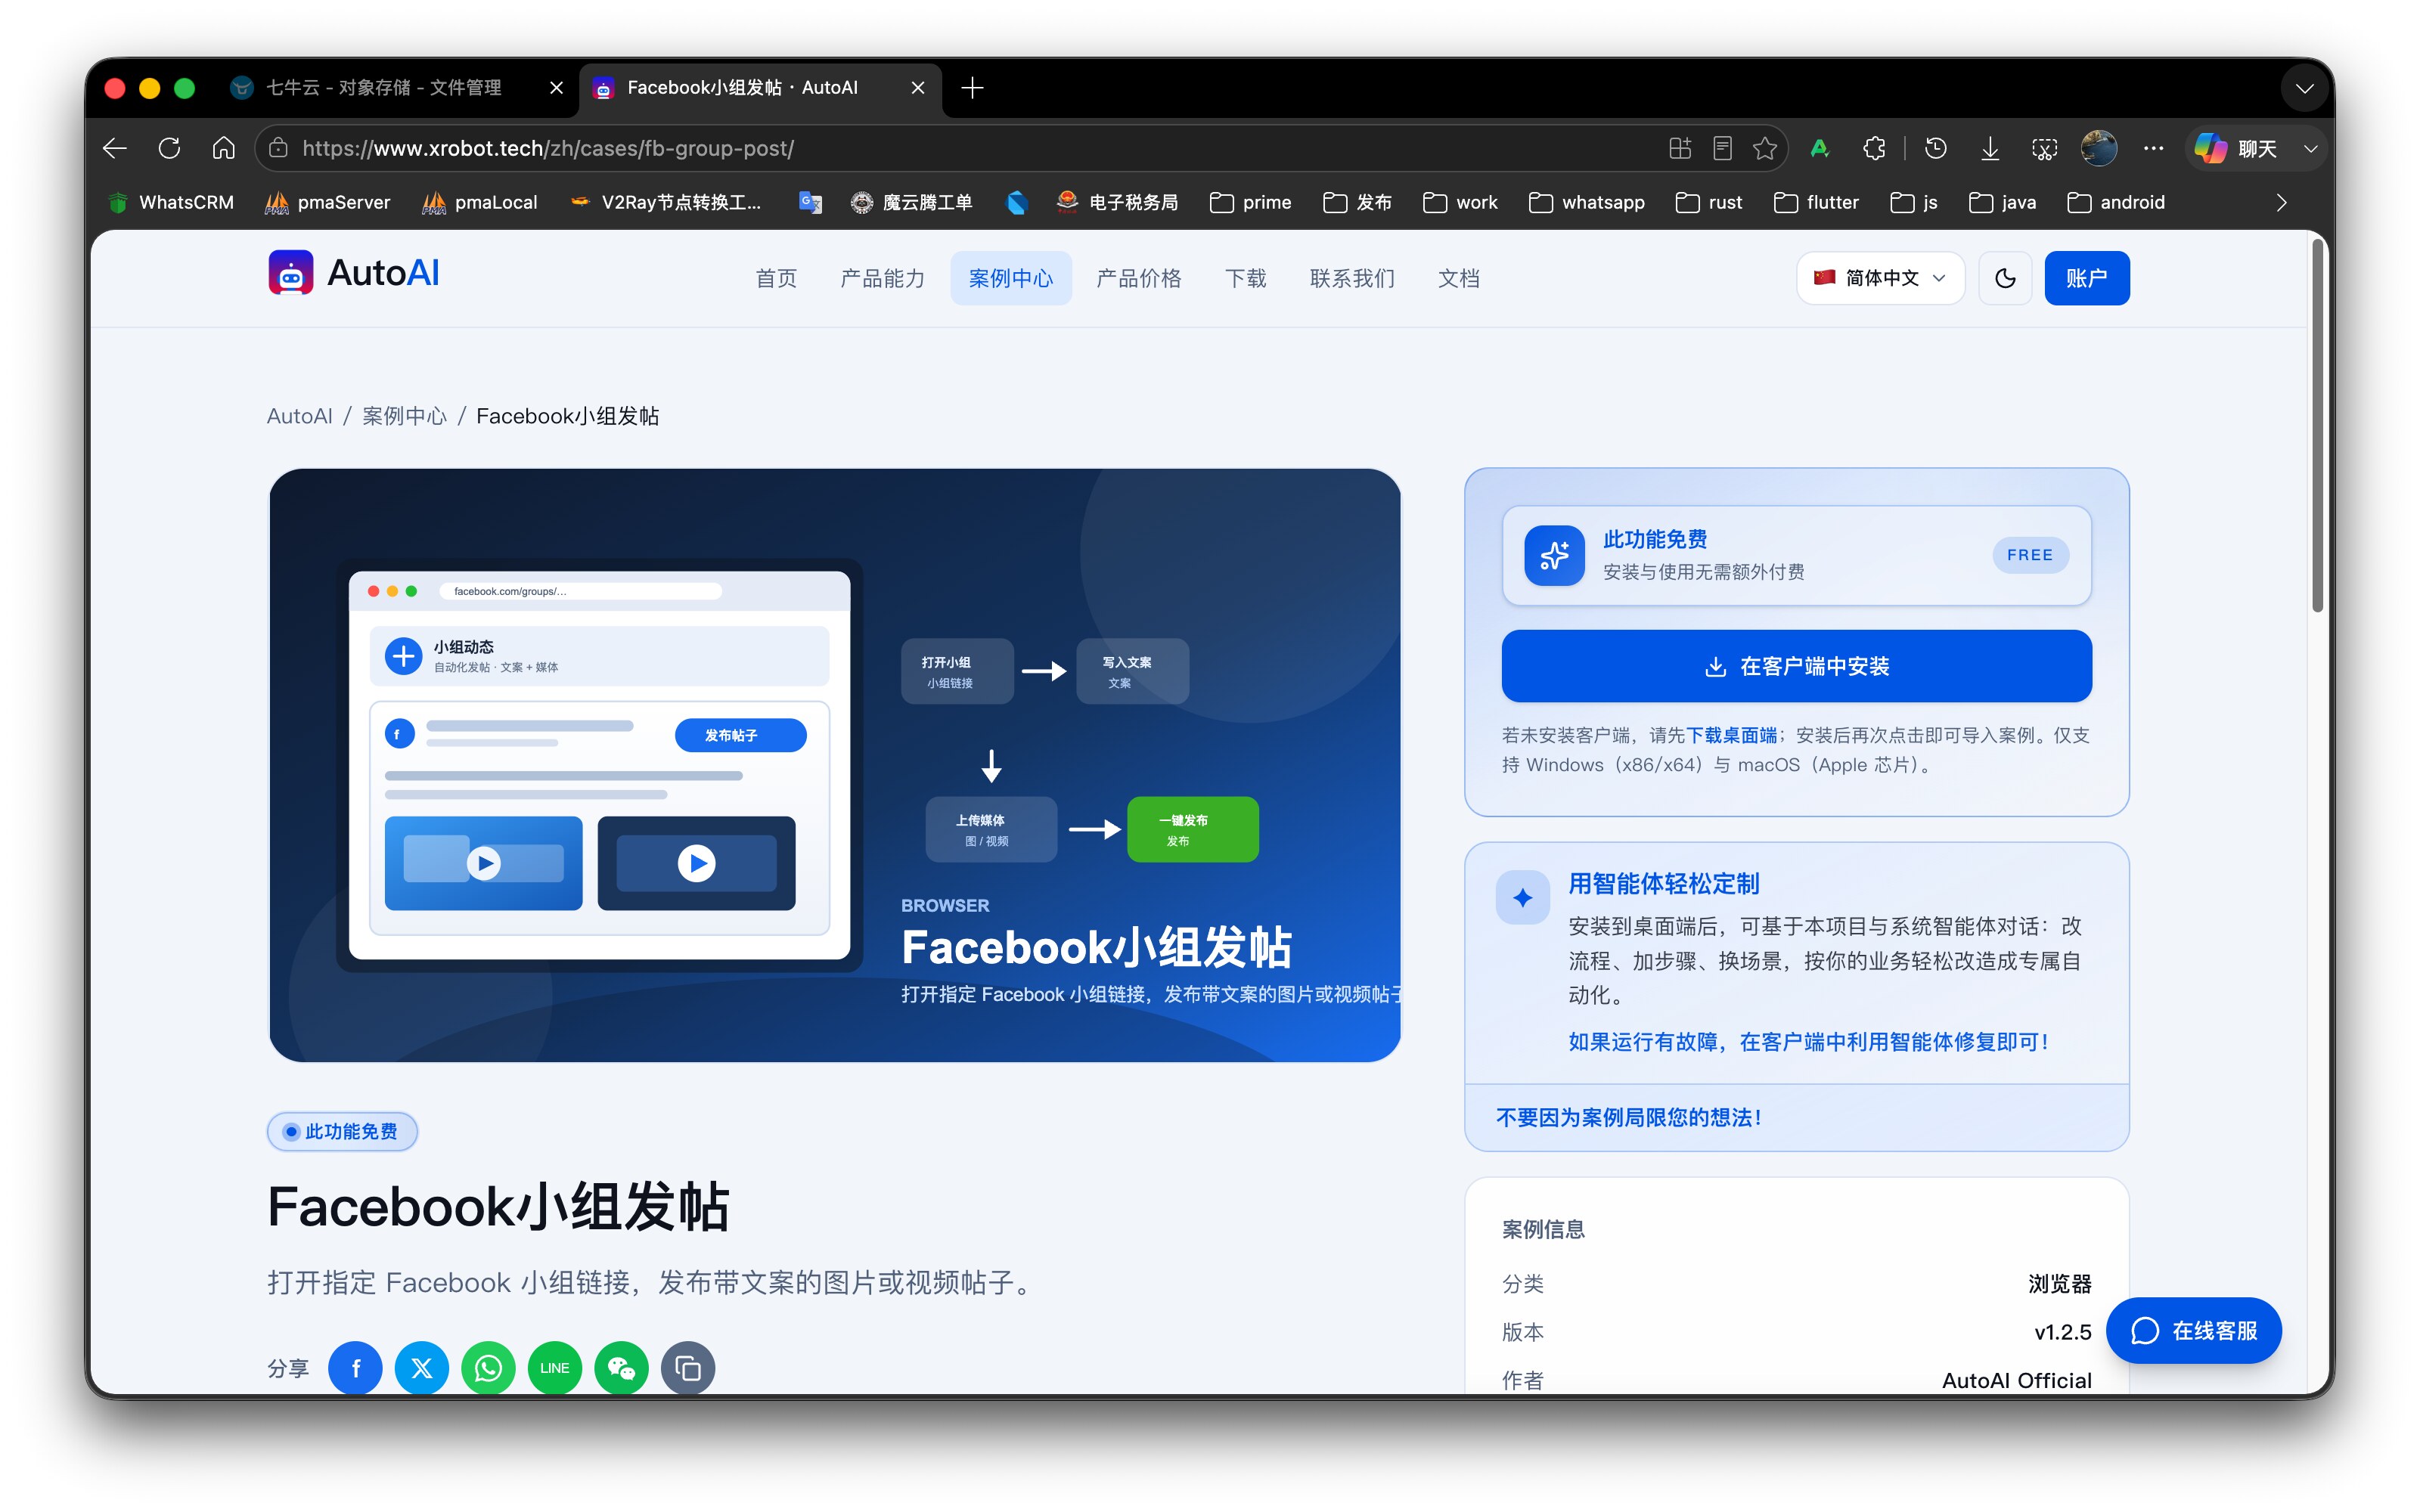Click the split screen icon in address bar
Image resolution: width=2420 pixels, height=1512 pixels.
(1680, 148)
